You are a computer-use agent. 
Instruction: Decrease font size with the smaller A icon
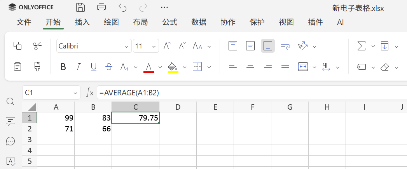click(x=182, y=46)
